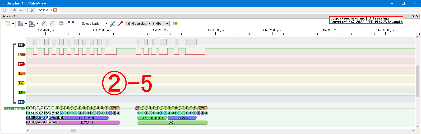Screen dimensions: 421x134
Task: Zoom in on the waveform
Action: 45,24
